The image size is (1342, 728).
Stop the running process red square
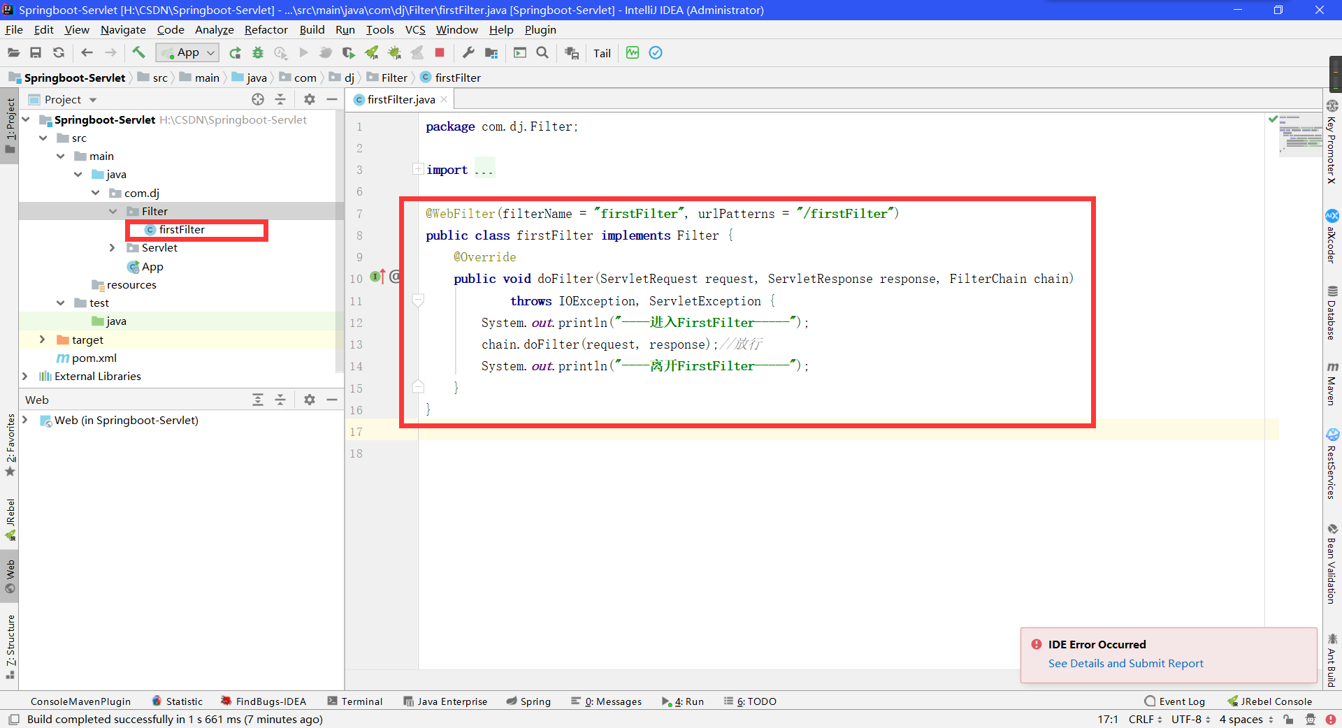pyautogui.click(x=440, y=52)
